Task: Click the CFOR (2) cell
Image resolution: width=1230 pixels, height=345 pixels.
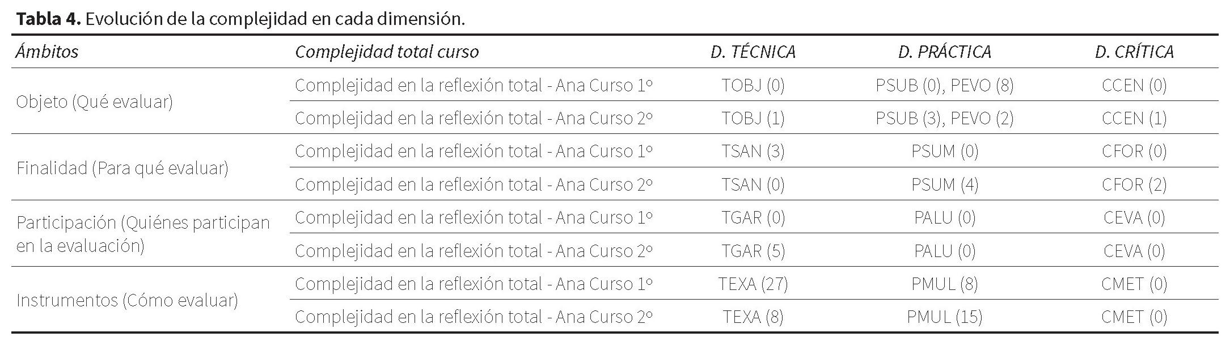Action: (1134, 184)
